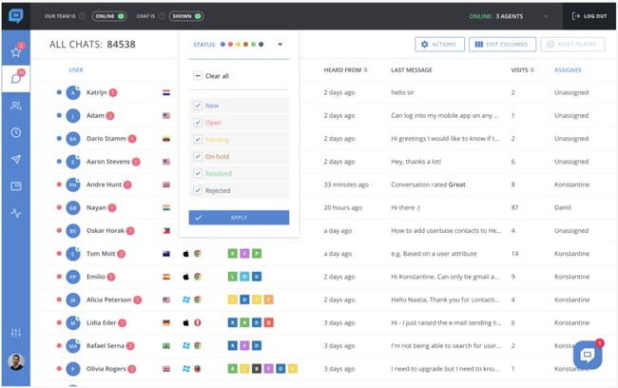Sort by the Heard From column

click(x=343, y=69)
